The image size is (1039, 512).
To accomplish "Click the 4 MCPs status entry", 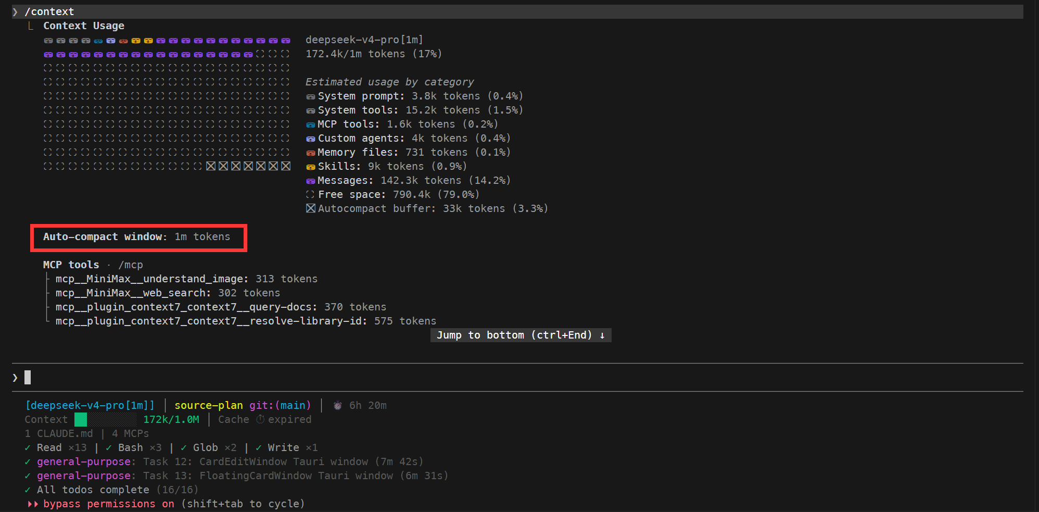I will tap(131, 433).
